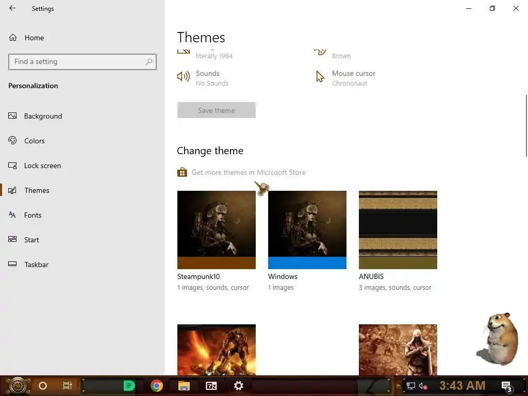
Task: Click the Mouse cursor arrow icon
Action: 320,77
